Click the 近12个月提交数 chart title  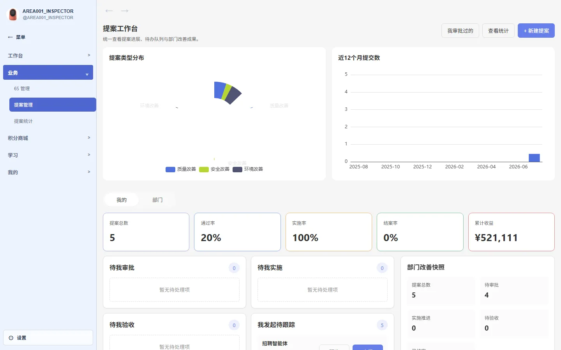[359, 58]
